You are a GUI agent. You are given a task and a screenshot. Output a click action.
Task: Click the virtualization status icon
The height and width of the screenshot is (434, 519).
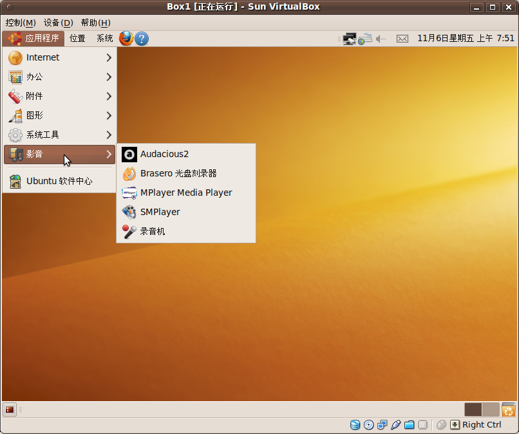pyautogui.click(x=422, y=425)
